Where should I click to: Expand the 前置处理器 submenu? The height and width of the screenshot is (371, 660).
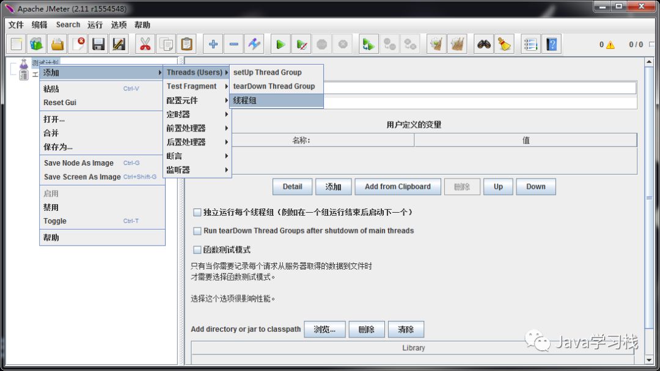[x=197, y=128]
